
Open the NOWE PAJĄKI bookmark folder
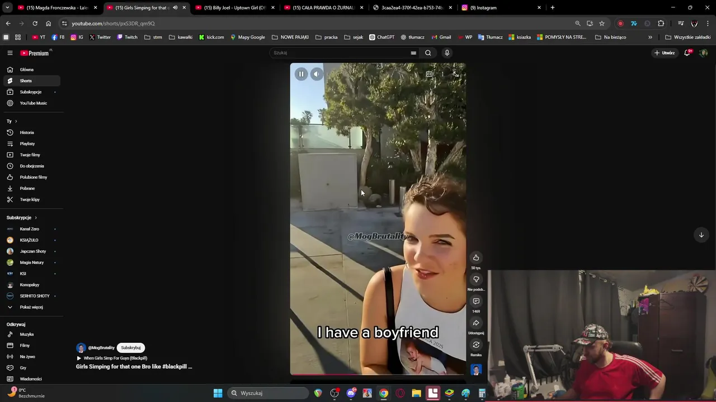click(290, 37)
